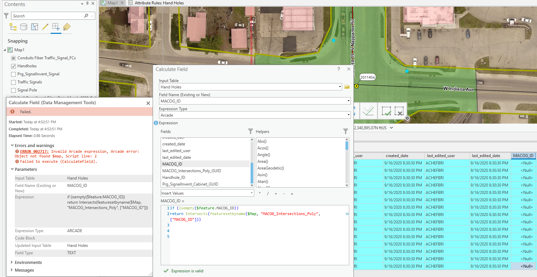
Task: Collapse the Parameters section
Action: pos(12,169)
